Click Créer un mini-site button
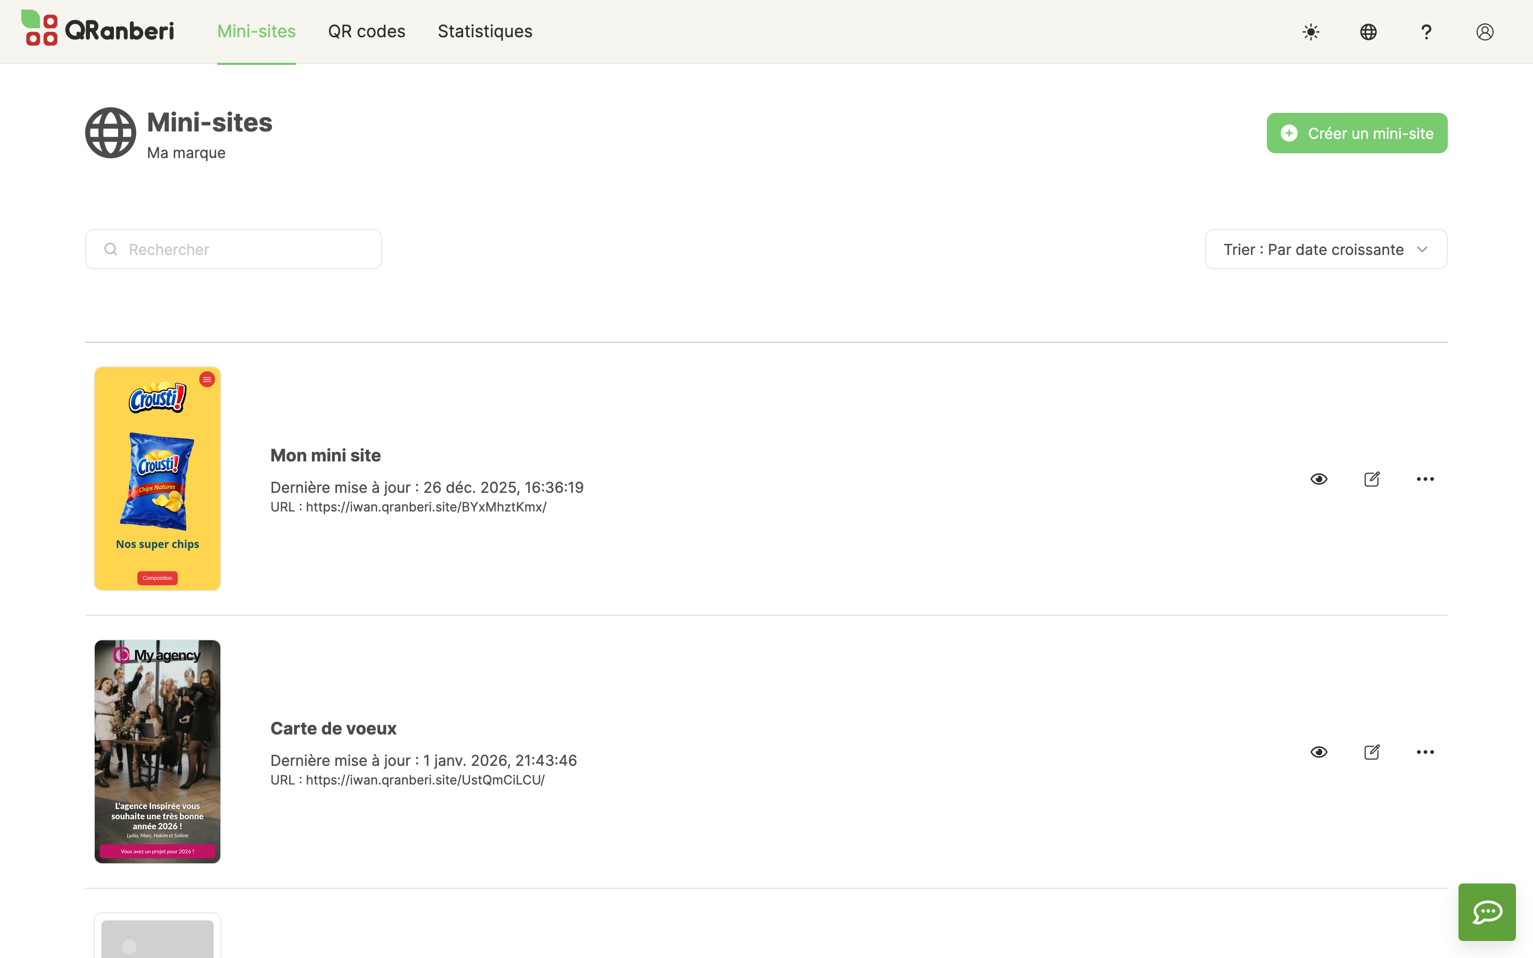This screenshot has width=1533, height=958. point(1356,133)
